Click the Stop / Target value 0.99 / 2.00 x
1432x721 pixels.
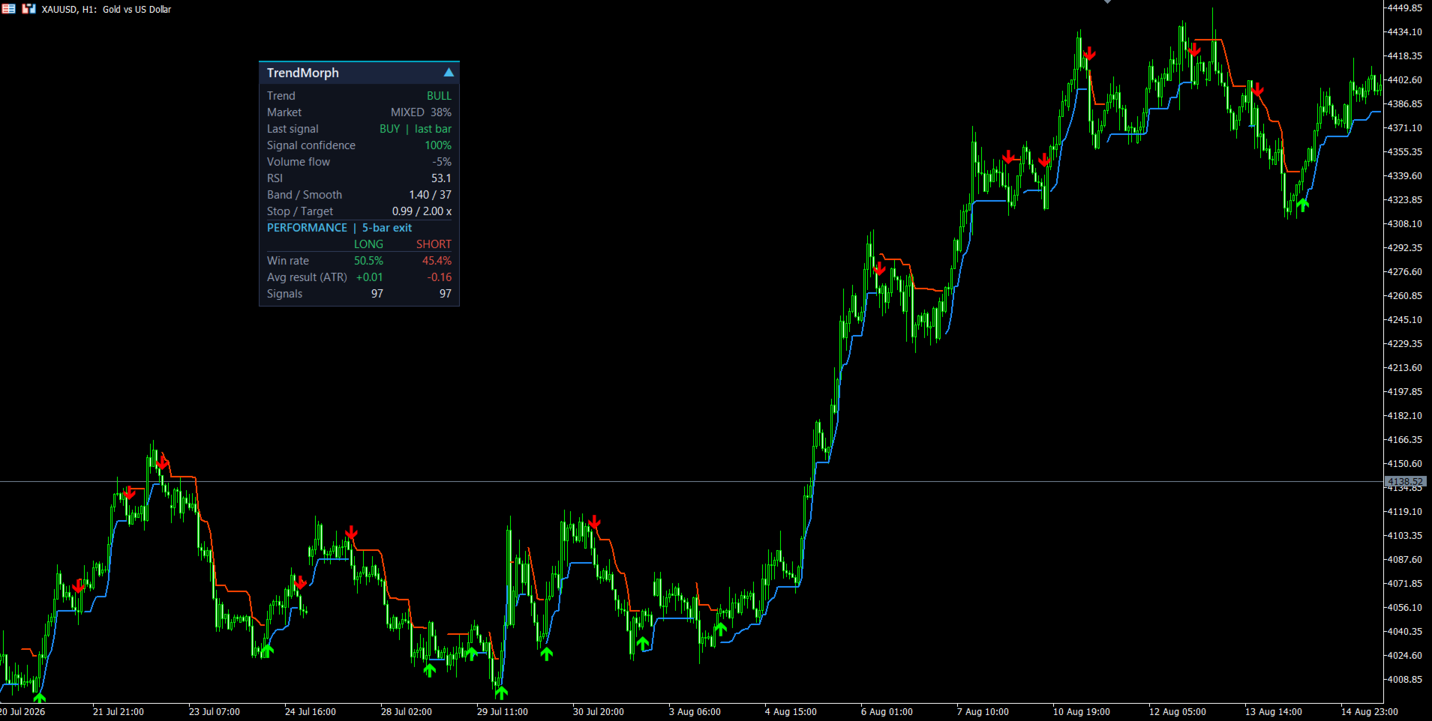pyautogui.click(x=422, y=211)
